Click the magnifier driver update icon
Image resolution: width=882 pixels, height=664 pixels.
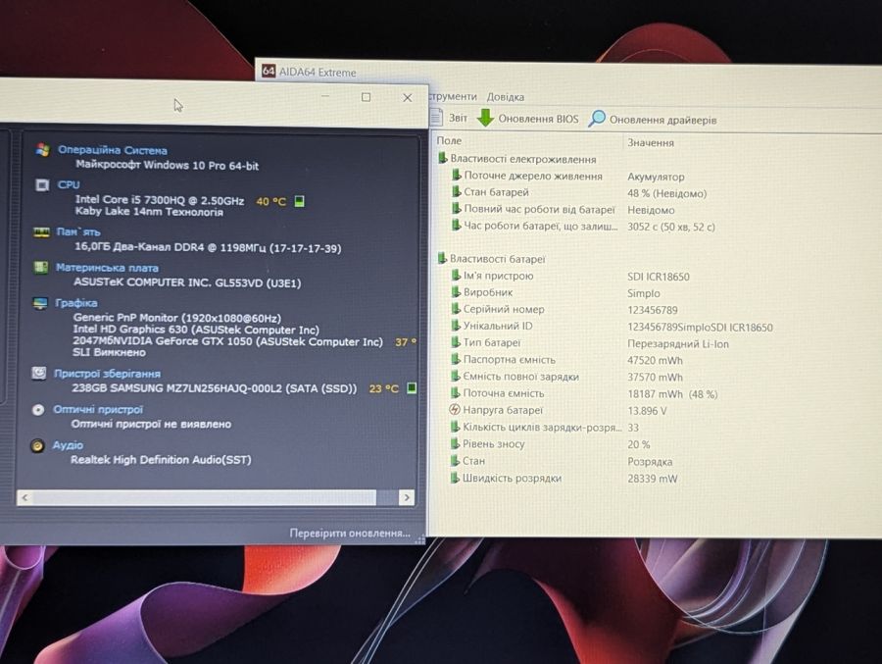pyautogui.click(x=596, y=119)
